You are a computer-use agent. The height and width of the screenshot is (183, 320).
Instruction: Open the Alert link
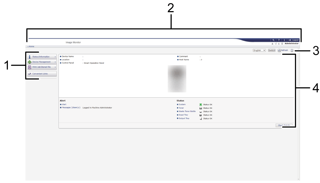(x=64, y=104)
